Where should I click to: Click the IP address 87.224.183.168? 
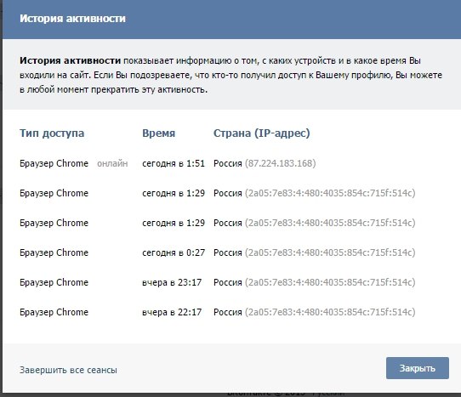coord(281,163)
